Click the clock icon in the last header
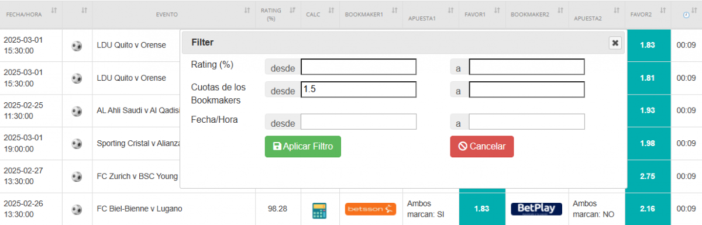This screenshot has height=225, width=702. click(x=686, y=16)
